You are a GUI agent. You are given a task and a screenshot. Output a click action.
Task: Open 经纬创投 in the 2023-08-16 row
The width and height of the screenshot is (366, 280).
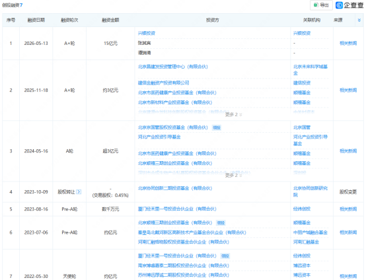[x=302, y=209]
